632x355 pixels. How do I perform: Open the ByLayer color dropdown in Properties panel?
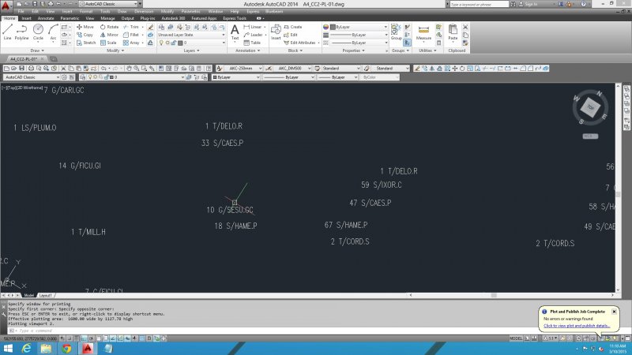359,27
